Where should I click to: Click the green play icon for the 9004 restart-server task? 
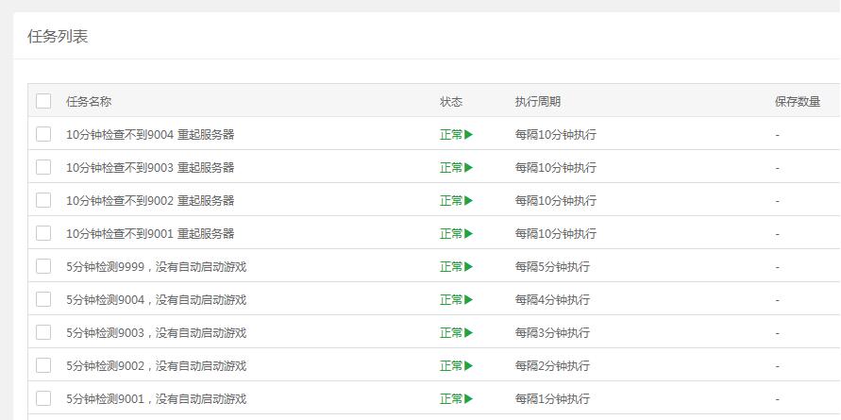tap(469, 135)
